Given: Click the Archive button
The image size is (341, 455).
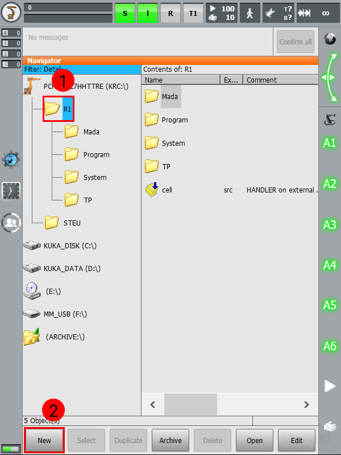Looking at the screenshot, I should (170, 440).
